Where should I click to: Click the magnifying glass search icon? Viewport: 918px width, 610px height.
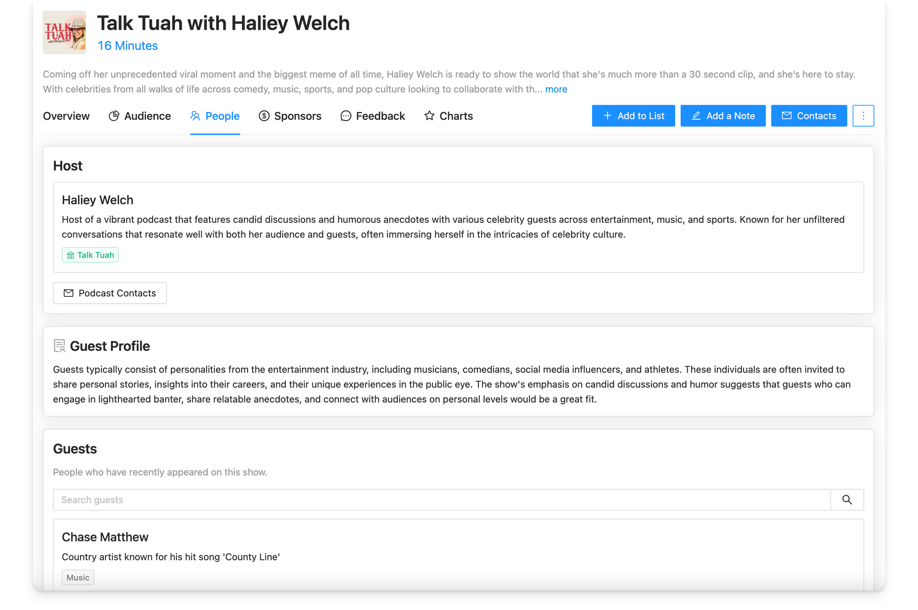pos(847,500)
